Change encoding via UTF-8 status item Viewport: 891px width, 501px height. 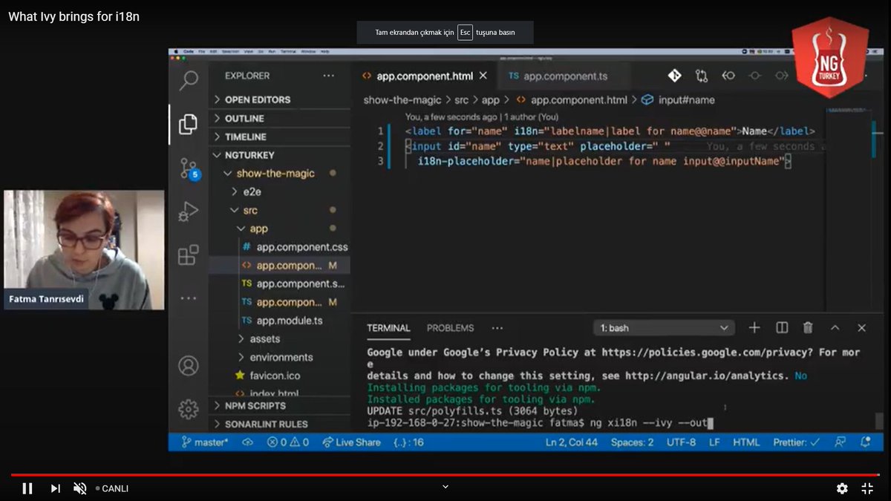coord(681,442)
